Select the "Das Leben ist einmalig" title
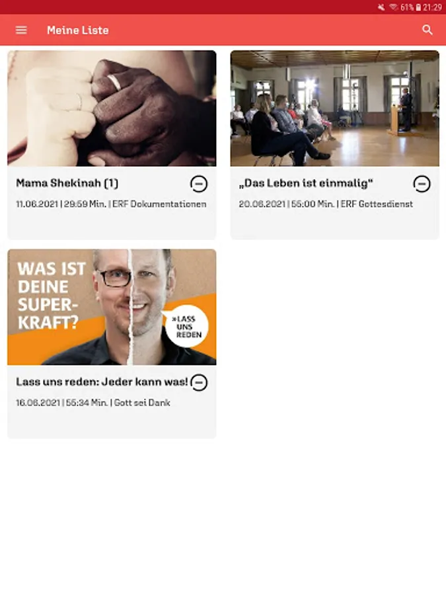The width and height of the screenshot is (446, 595). [306, 183]
